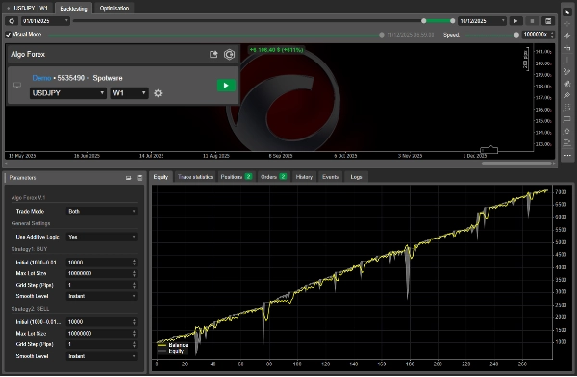The width and height of the screenshot is (577, 377).
Task: Expand the Trade Mode dropdown
Action: 102,211
